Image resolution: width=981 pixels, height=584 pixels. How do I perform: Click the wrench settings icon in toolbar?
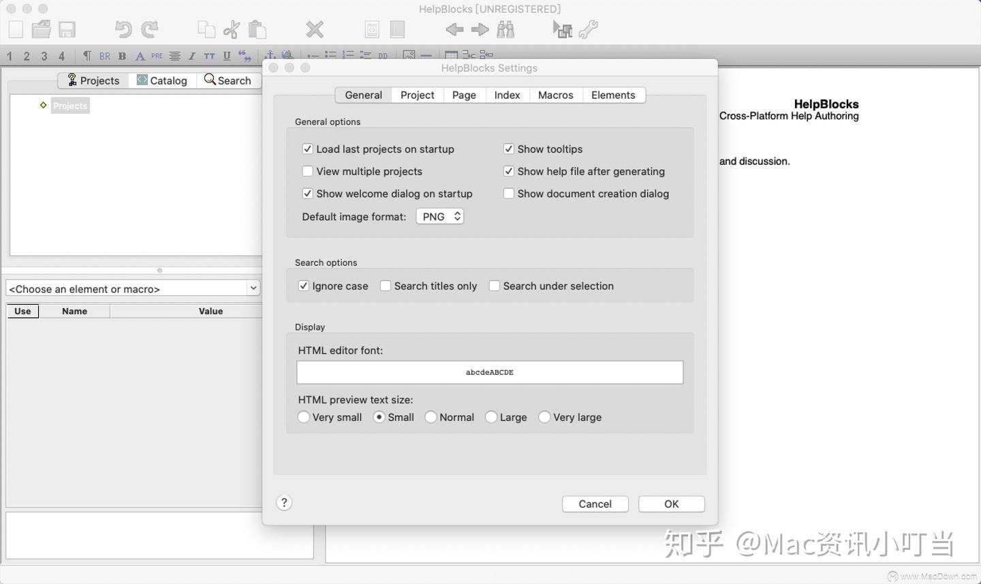[x=589, y=29]
